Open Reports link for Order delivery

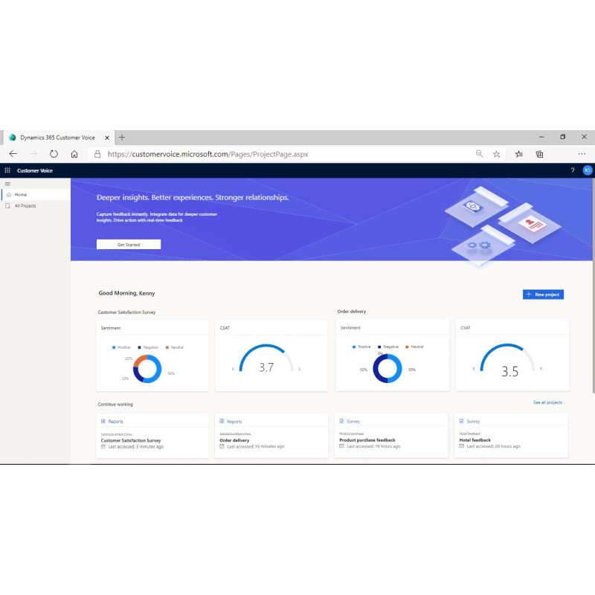(x=234, y=421)
